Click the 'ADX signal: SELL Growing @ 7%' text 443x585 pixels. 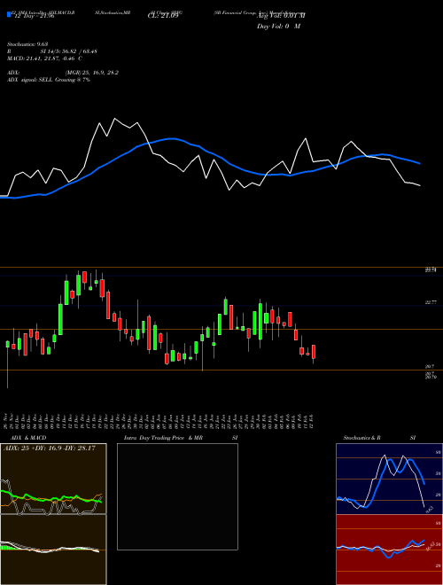pos(49,80)
